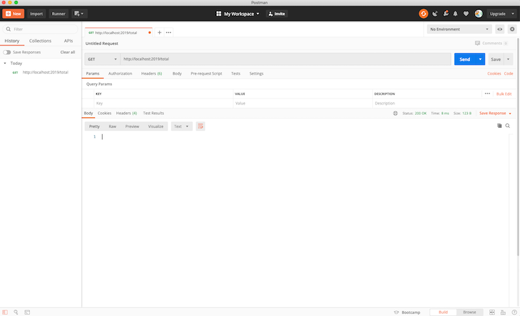The image size is (520, 316).
Task: Collapse the Today history group
Action: pos(5,63)
